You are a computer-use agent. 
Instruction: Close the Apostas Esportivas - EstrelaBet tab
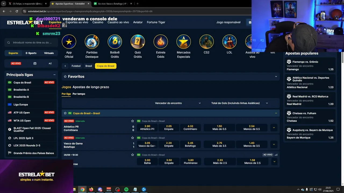88,4
